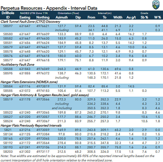Click 'Orientation (True)' header label
This screenshot has width=163, height=162.
pyautogui.click(x=68, y=13)
